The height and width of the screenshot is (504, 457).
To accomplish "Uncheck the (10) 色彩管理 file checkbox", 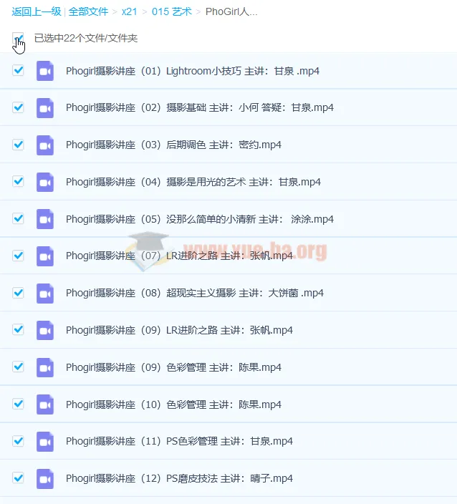I will pyautogui.click(x=19, y=404).
